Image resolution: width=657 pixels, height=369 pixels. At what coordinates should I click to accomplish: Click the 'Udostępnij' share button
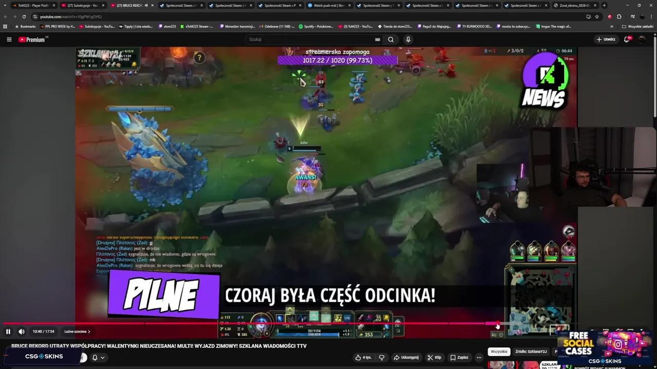[x=406, y=357]
